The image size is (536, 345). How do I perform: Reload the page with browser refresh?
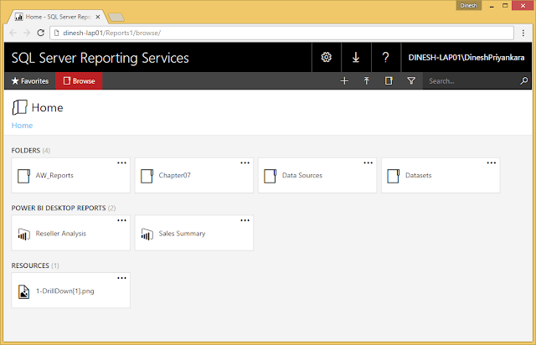point(41,33)
